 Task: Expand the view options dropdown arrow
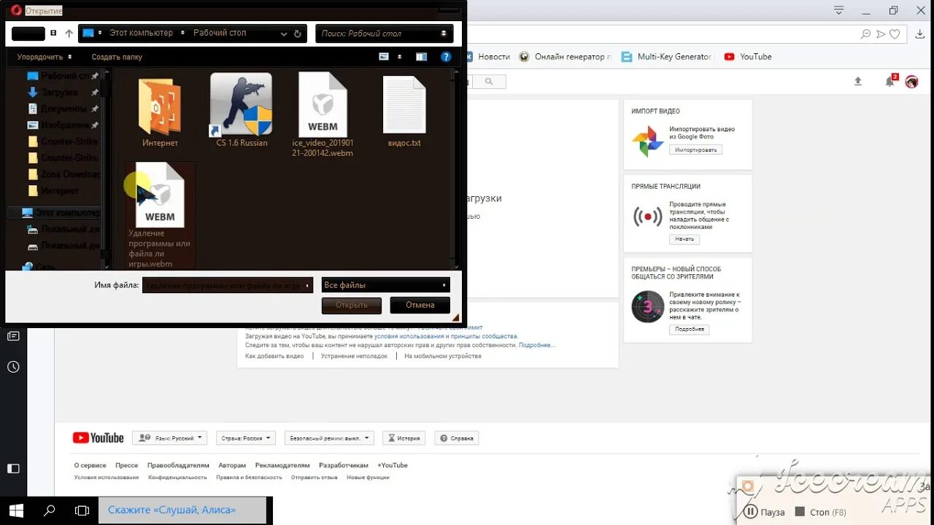[x=400, y=57]
